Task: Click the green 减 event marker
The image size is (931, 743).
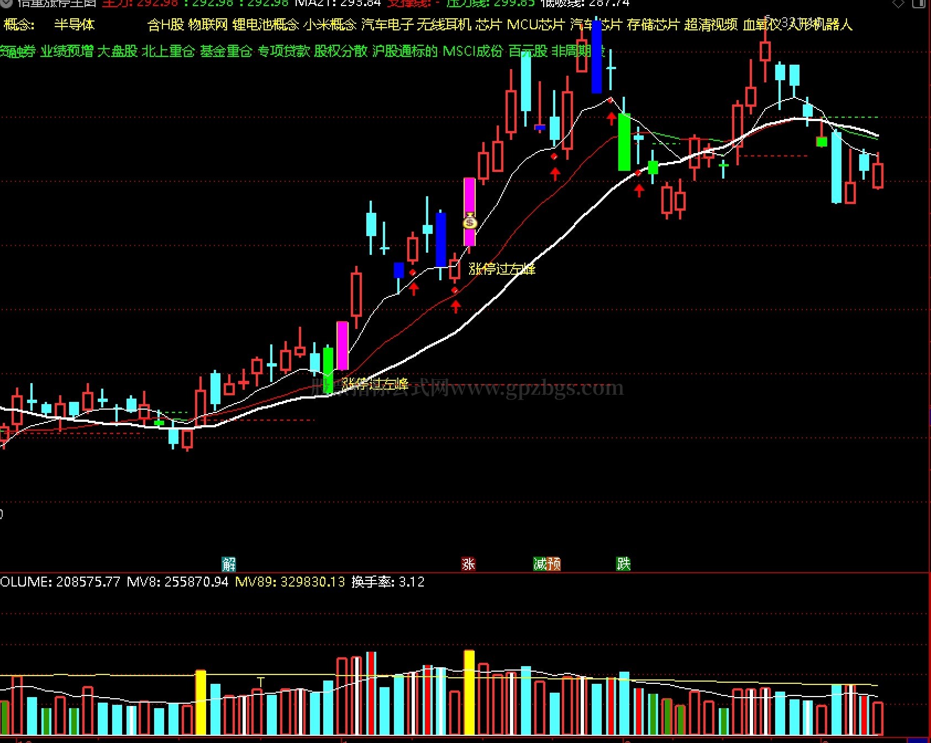Action: coord(540,564)
